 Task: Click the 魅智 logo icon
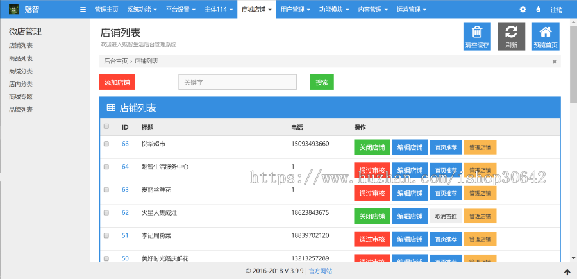[x=14, y=9]
